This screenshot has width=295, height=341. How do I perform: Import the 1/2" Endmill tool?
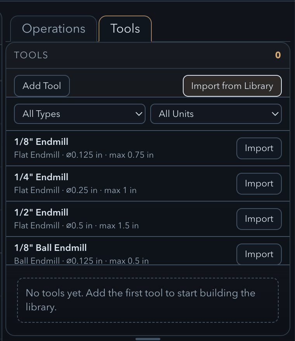pyautogui.click(x=259, y=219)
